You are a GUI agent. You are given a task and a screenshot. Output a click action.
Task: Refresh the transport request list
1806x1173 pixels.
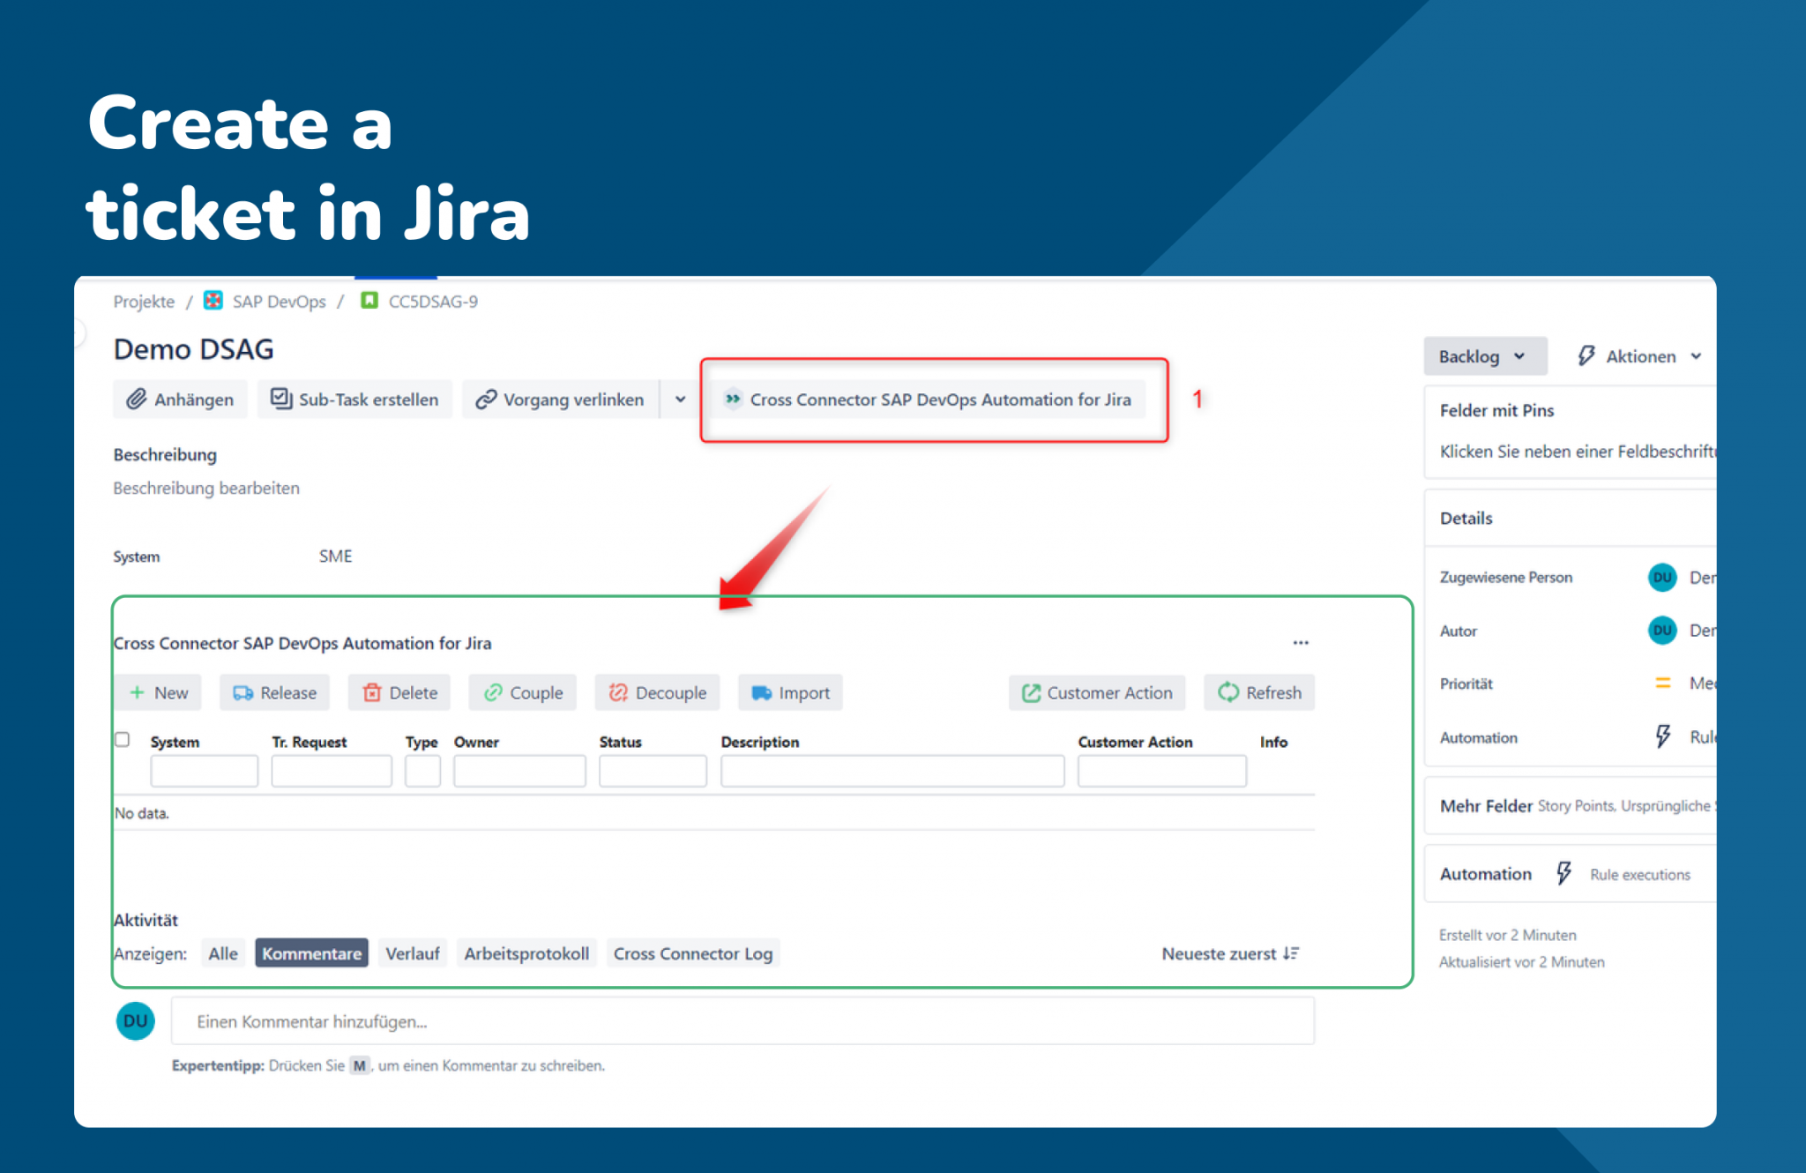click(x=1258, y=692)
